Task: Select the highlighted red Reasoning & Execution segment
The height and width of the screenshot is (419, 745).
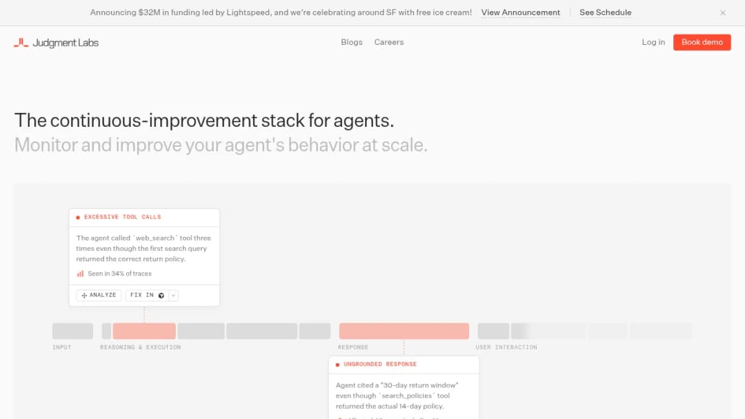Action: tap(144, 331)
